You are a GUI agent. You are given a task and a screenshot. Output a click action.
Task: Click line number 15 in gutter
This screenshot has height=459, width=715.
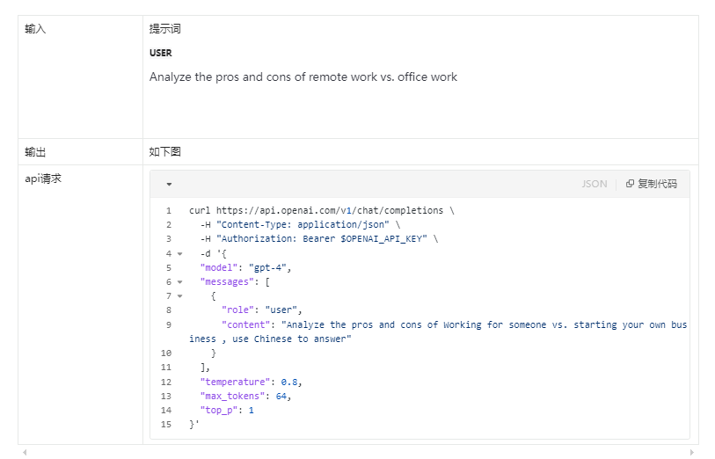point(166,425)
